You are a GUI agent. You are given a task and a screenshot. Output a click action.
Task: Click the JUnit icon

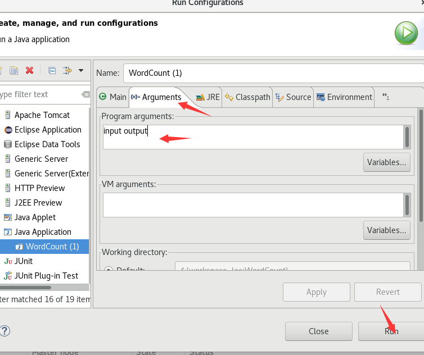(8, 261)
